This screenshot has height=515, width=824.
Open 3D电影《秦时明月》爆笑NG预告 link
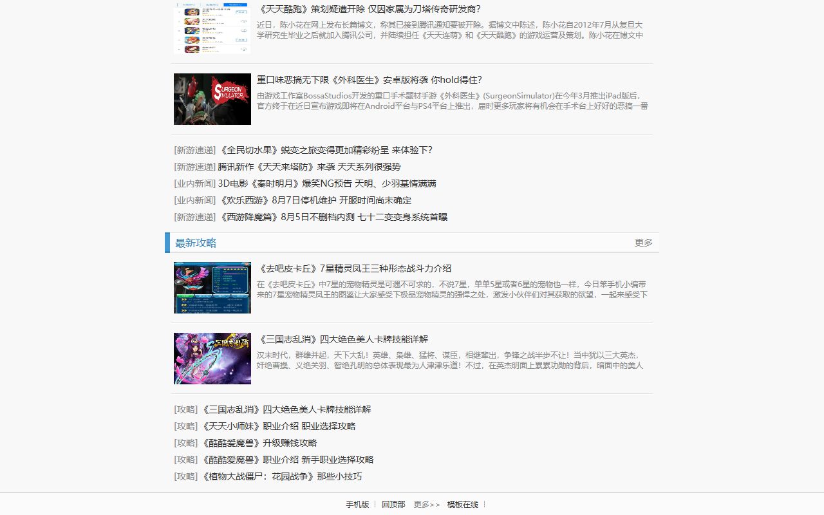tap(327, 183)
